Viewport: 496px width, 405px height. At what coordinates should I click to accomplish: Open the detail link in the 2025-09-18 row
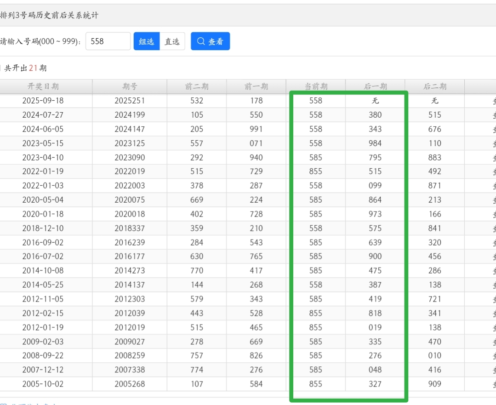coord(493,101)
